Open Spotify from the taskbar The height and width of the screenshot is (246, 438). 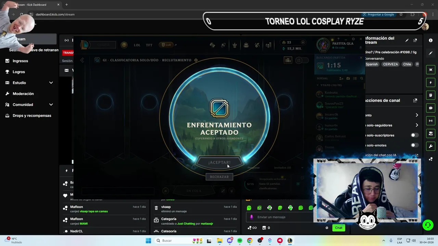point(240,241)
